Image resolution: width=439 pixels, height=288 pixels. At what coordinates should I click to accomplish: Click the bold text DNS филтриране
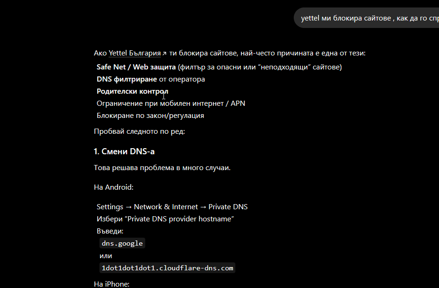click(x=127, y=79)
